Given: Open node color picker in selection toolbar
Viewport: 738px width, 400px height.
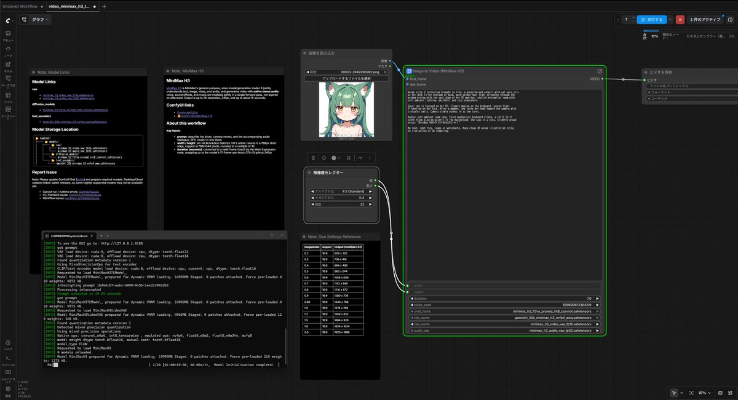Looking at the screenshot, I should 336,158.
